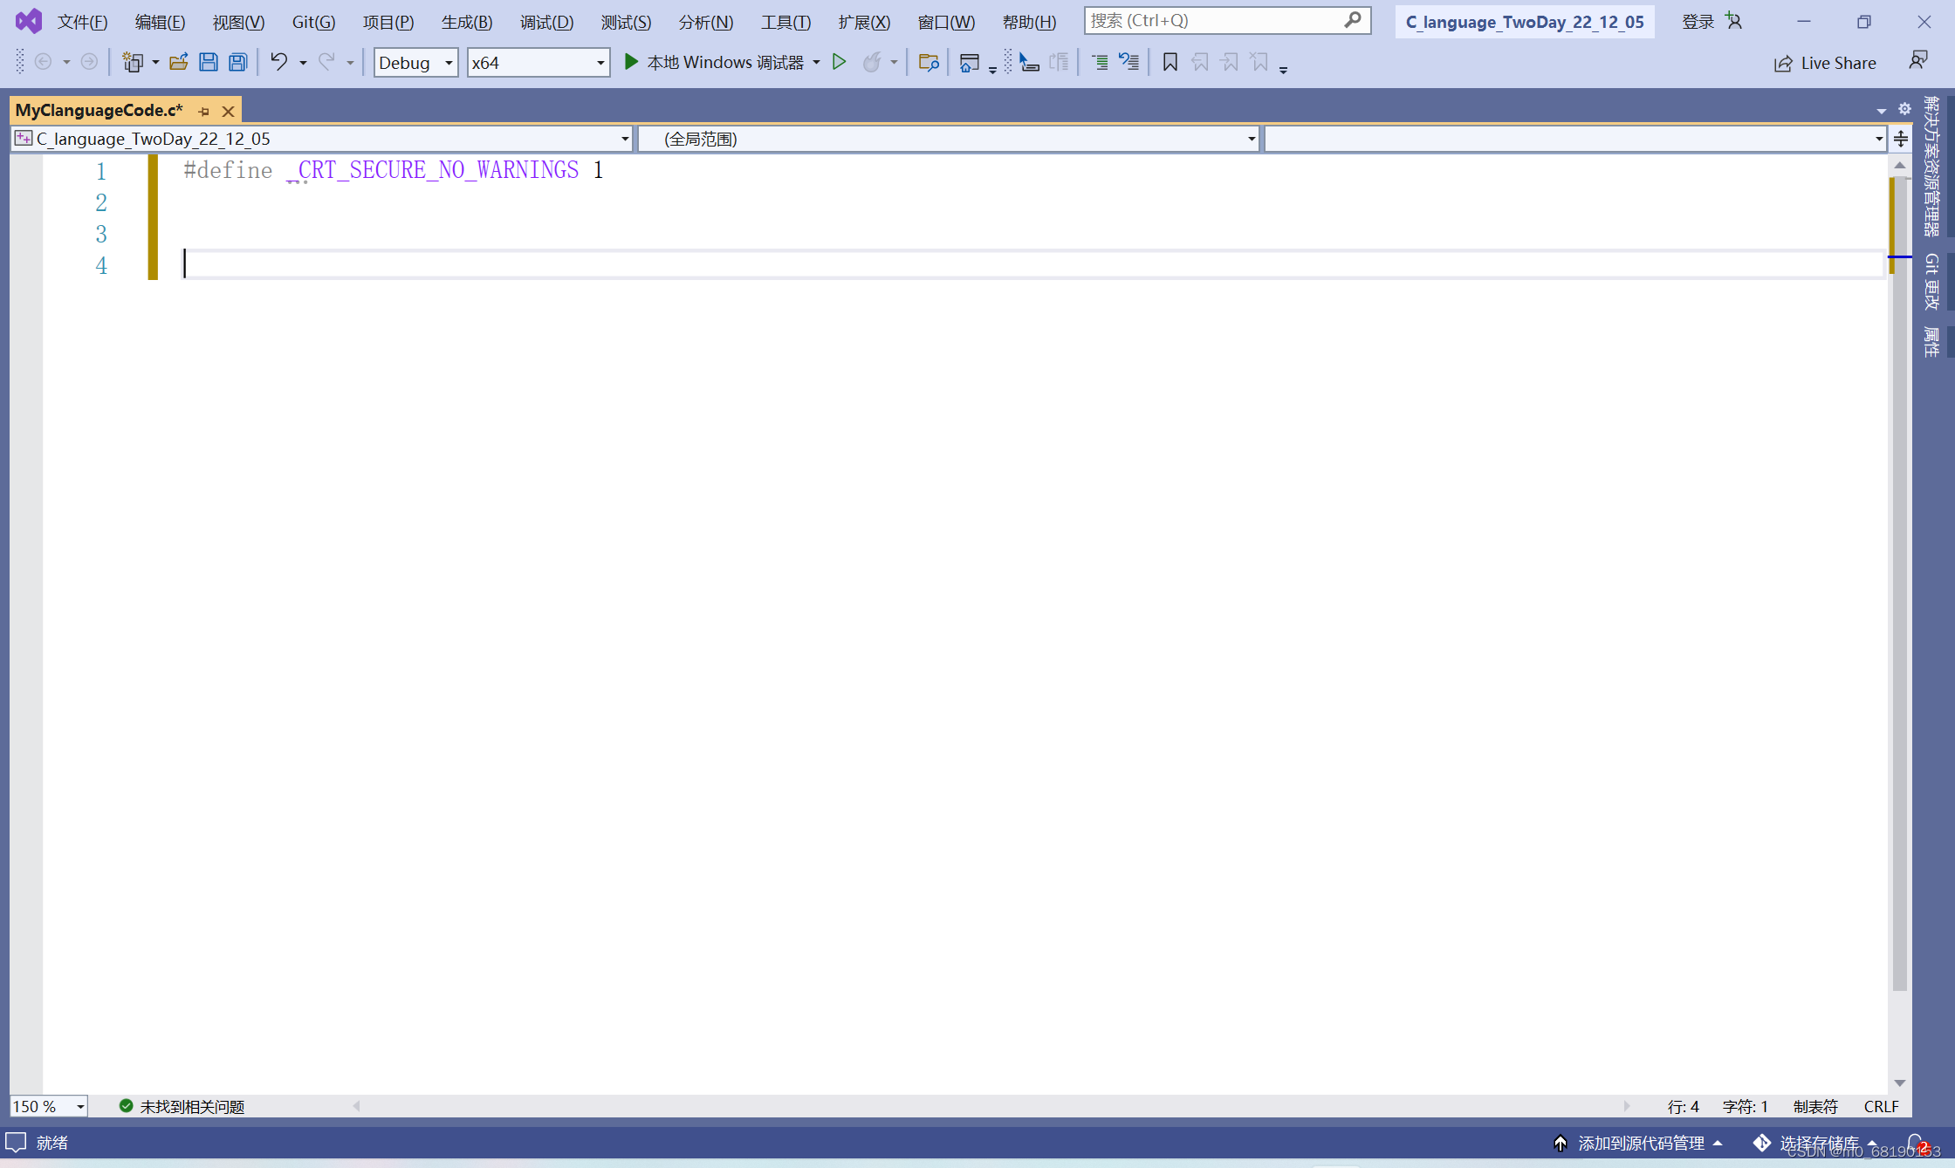
Task: Clear all bookmarks icon
Action: tap(1259, 62)
